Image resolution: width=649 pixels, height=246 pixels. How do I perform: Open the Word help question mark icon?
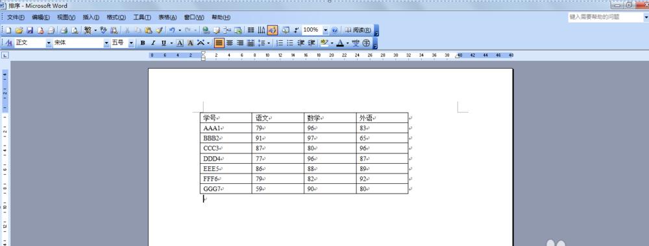[335, 30]
